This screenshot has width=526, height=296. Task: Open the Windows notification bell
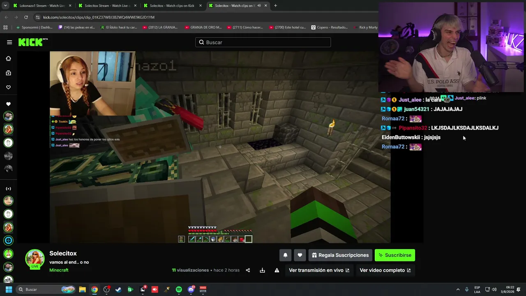[519, 289]
